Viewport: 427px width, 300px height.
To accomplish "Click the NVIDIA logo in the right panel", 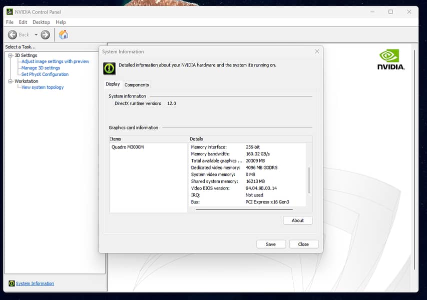I will coord(390,59).
